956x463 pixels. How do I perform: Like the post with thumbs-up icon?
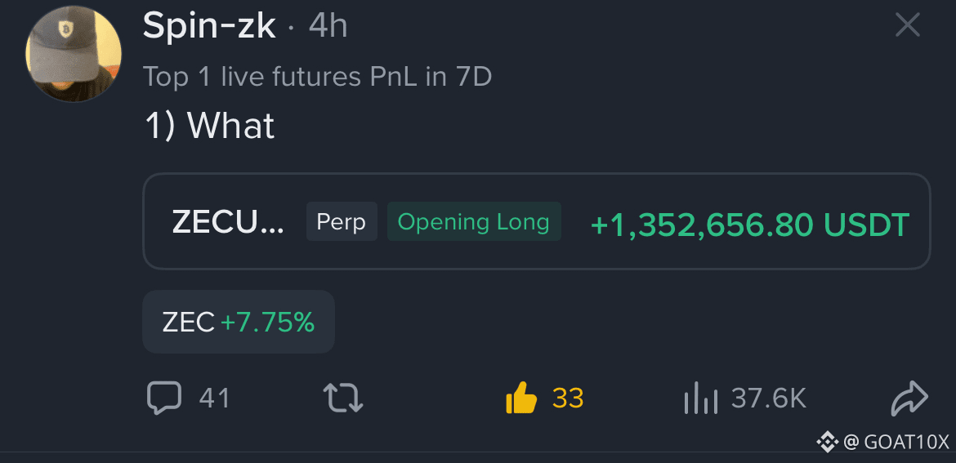pos(521,398)
